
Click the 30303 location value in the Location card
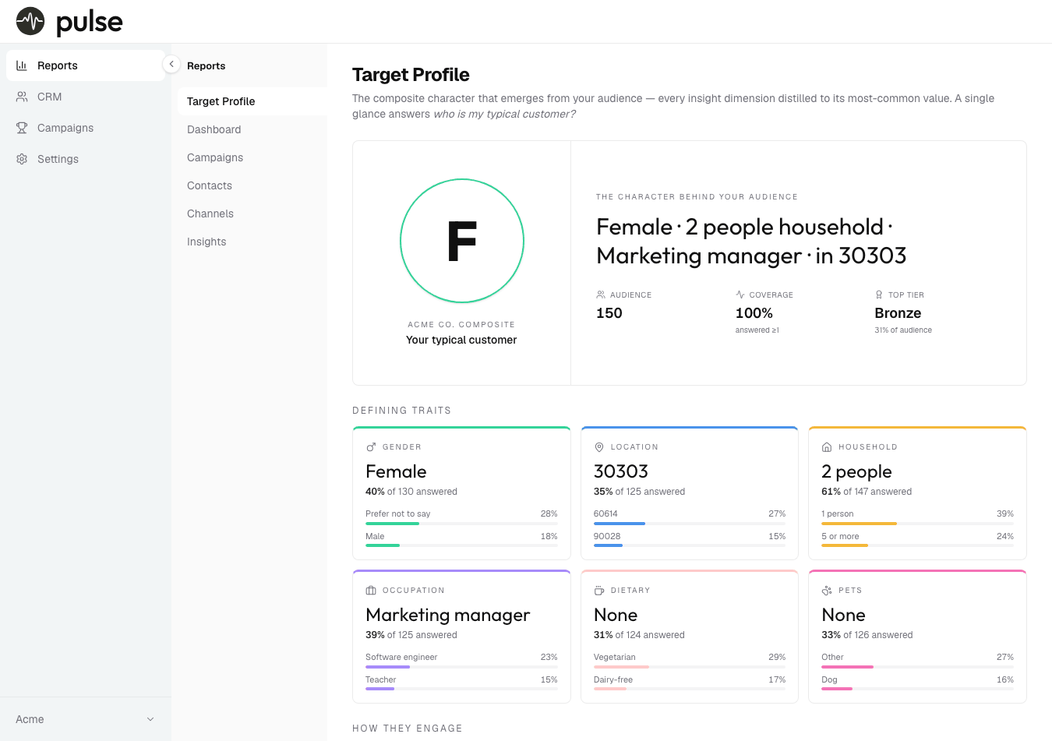pyautogui.click(x=621, y=471)
